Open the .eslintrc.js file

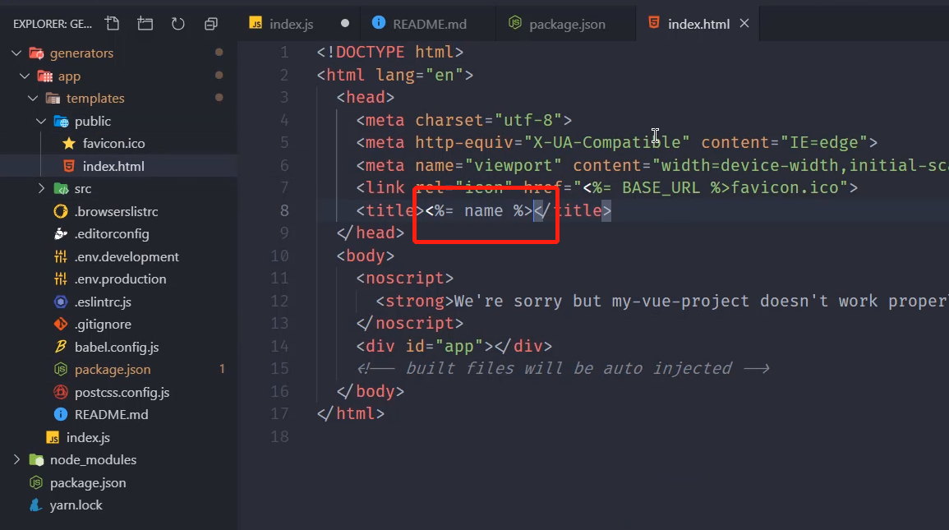pyautogui.click(x=103, y=302)
